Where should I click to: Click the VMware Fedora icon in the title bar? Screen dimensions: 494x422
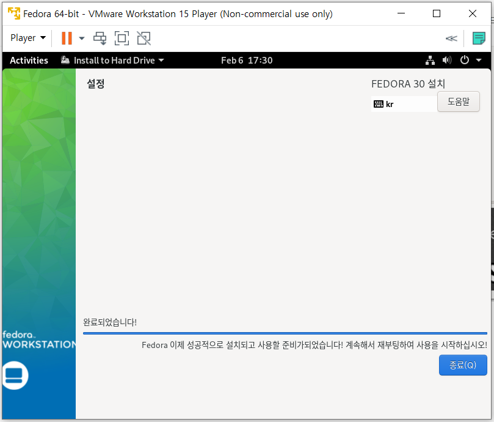point(14,13)
